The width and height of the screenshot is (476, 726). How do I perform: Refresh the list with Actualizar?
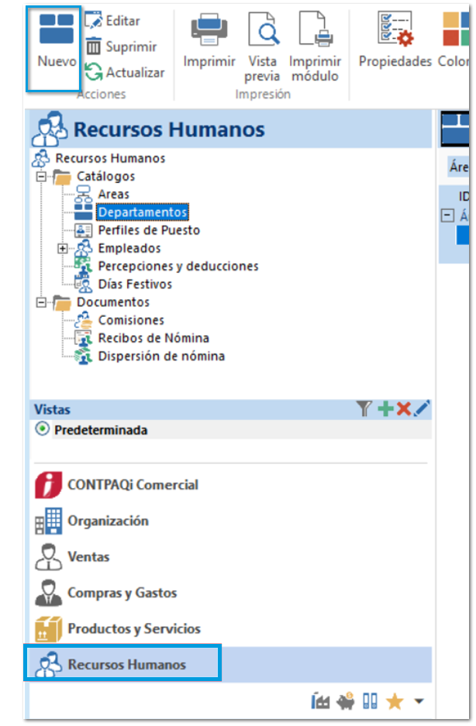pos(125,73)
